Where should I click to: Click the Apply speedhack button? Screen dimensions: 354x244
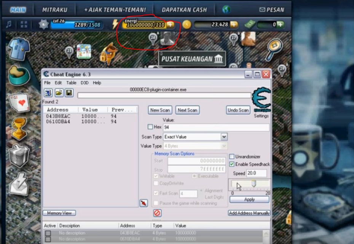[x=249, y=199]
